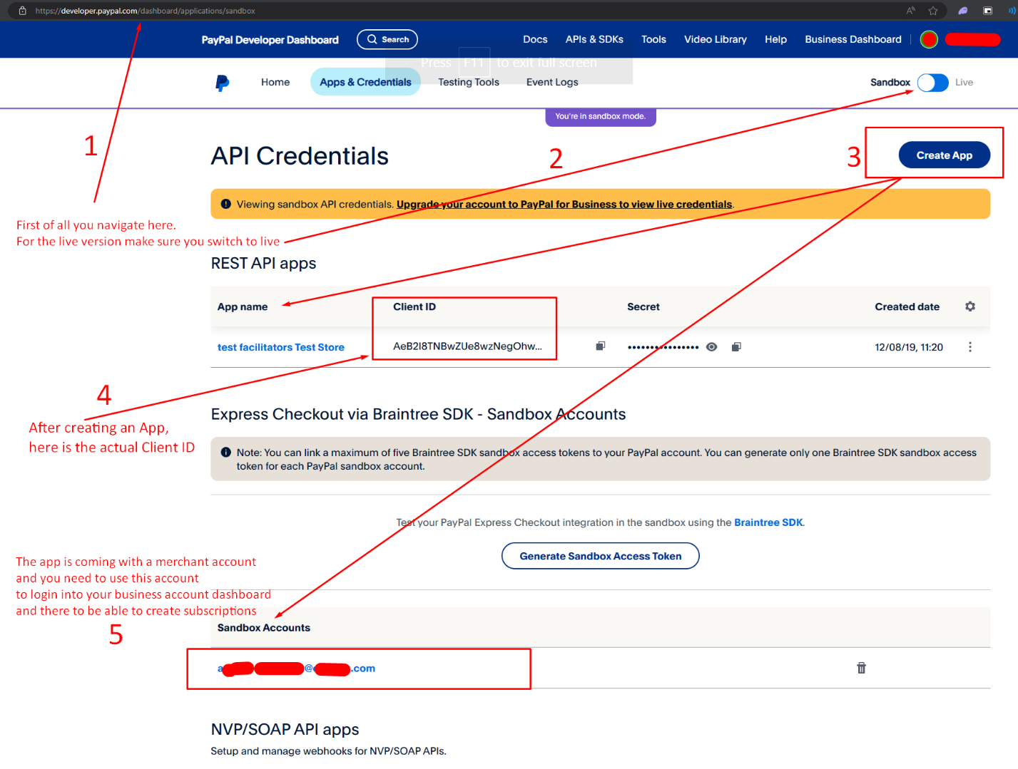This screenshot has height=769, width=1018.
Task: Click Generate Sandbox Access Token button
Action: coord(600,556)
